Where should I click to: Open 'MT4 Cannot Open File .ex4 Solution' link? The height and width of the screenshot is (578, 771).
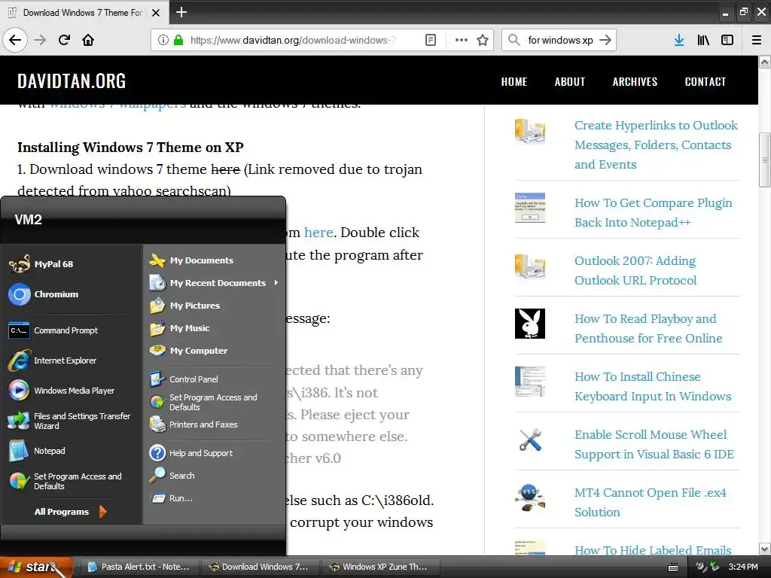(x=650, y=502)
